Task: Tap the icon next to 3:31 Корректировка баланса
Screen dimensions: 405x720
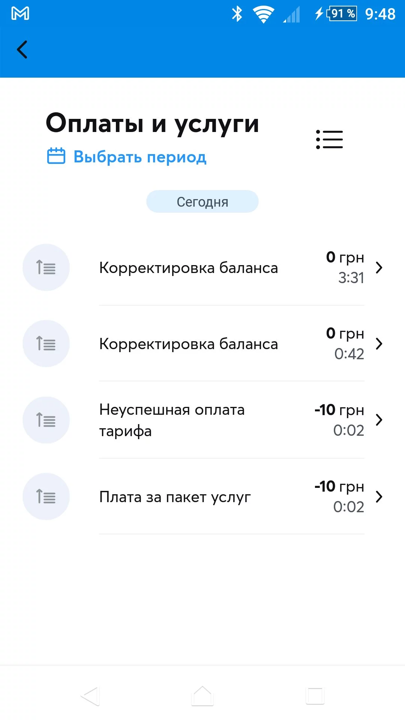Action: [x=46, y=267]
